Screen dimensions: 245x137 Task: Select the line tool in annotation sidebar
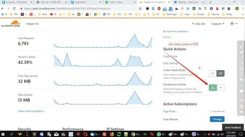(241, 58)
